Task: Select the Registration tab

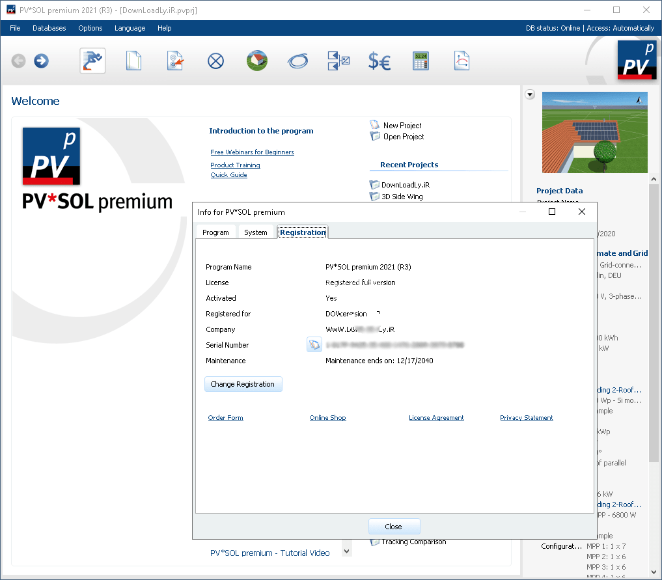Action: tap(303, 232)
